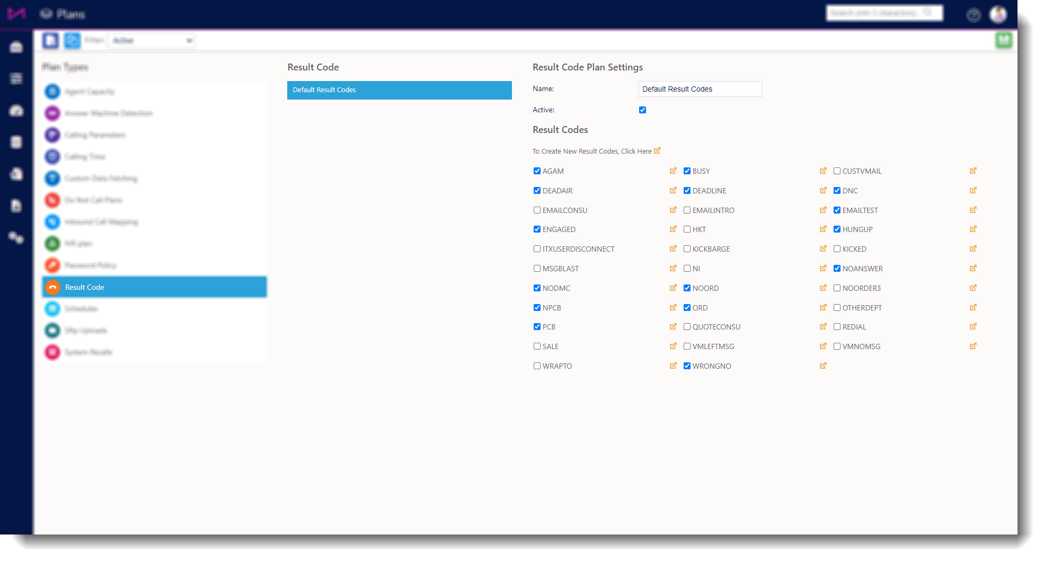
Task: Click the VMLEFTMSG code label
Action: click(x=713, y=346)
